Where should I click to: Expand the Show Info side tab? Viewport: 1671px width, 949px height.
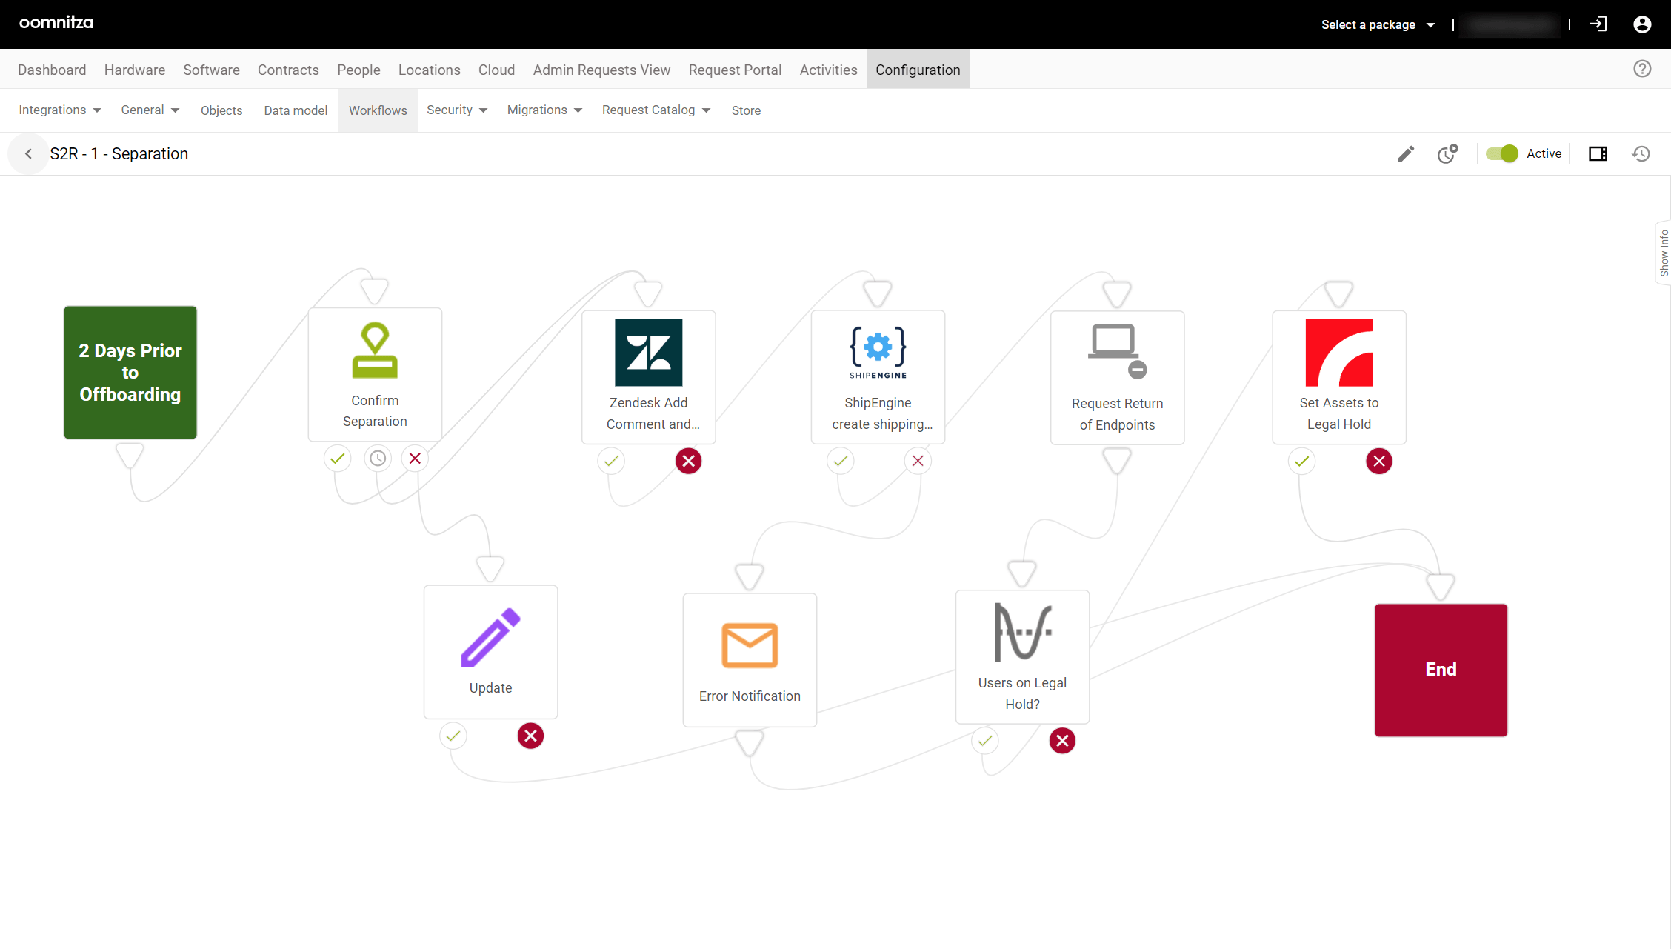1664,253
